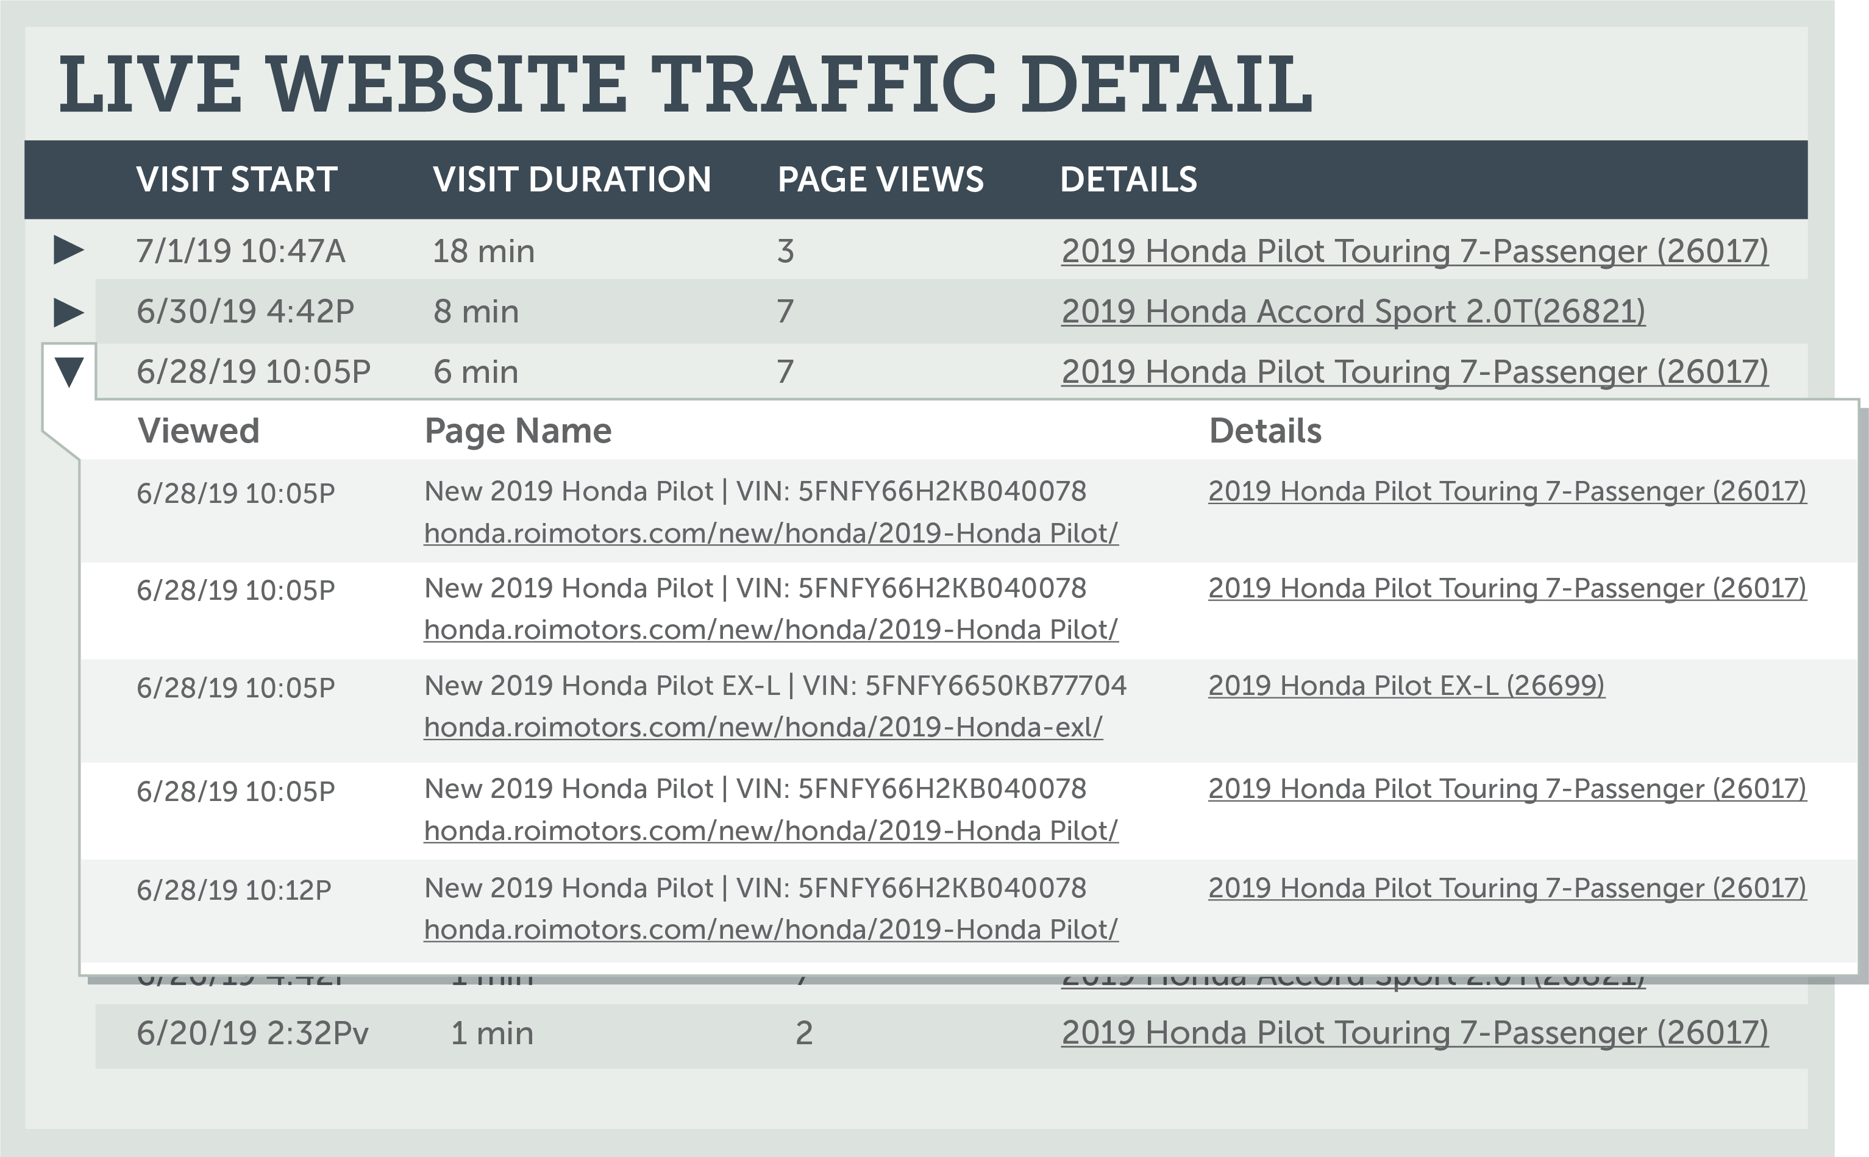Open Pilot Touring details link for 10:12P entry
The height and width of the screenshot is (1157, 1869).
click(1507, 888)
